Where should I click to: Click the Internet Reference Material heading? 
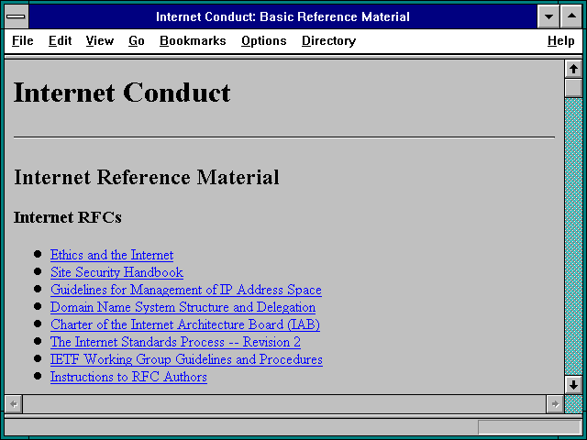click(147, 177)
